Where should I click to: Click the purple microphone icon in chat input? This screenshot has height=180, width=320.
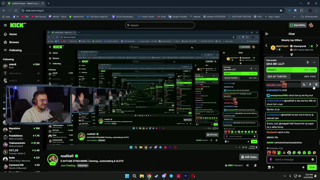(271, 159)
